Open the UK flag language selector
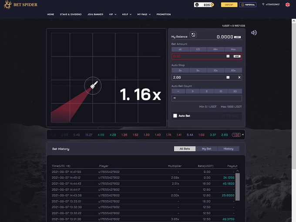This screenshot has height=222, width=296. click(x=288, y=5)
